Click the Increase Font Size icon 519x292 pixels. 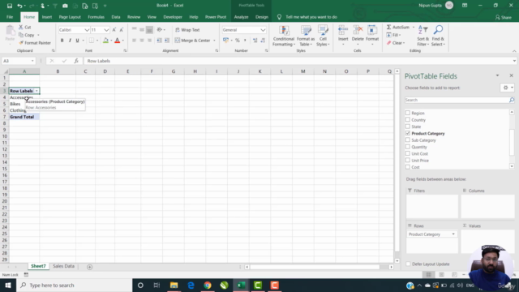click(x=114, y=30)
